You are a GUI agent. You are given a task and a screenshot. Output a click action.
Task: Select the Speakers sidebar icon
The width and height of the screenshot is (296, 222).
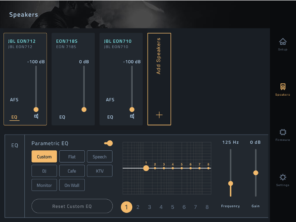[283, 87]
